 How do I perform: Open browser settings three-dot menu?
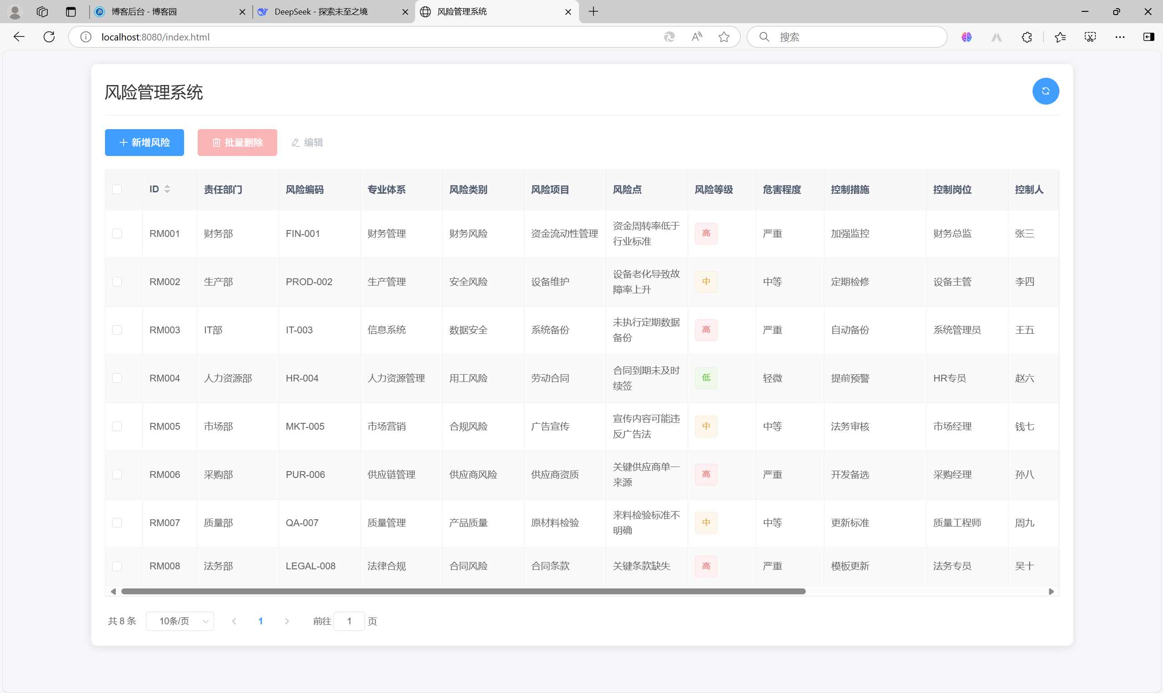(x=1119, y=37)
